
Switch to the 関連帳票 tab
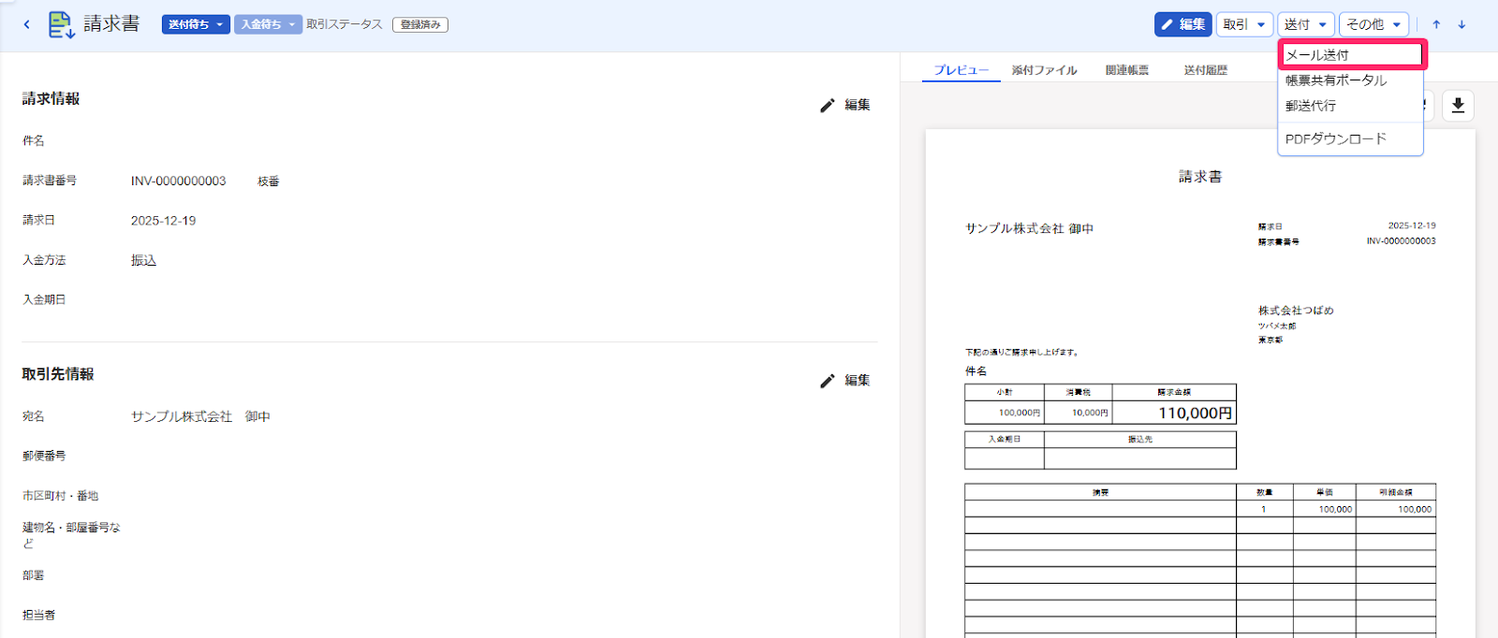pyautogui.click(x=1126, y=70)
